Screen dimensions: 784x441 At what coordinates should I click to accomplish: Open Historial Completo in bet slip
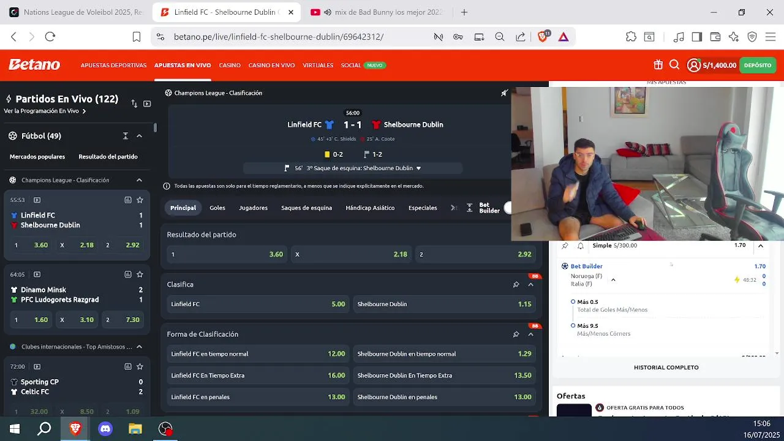pyautogui.click(x=666, y=367)
